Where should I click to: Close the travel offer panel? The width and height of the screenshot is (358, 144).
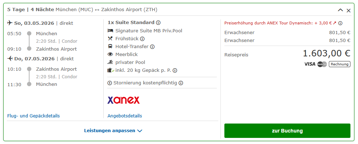click(349, 10)
